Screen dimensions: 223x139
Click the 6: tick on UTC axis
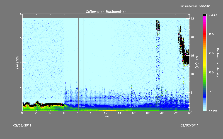[64, 113]
